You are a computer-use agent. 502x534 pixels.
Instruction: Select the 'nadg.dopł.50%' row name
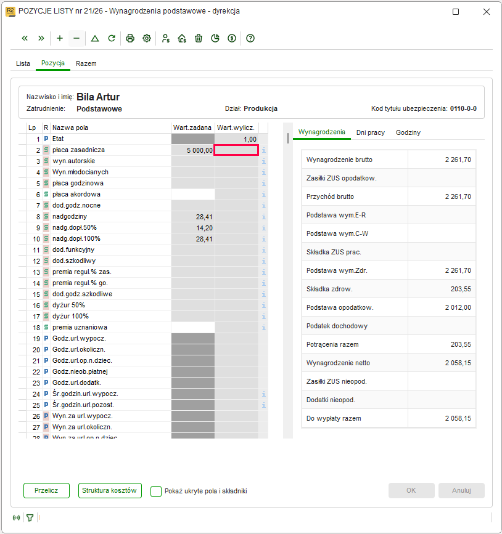point(75,227)
